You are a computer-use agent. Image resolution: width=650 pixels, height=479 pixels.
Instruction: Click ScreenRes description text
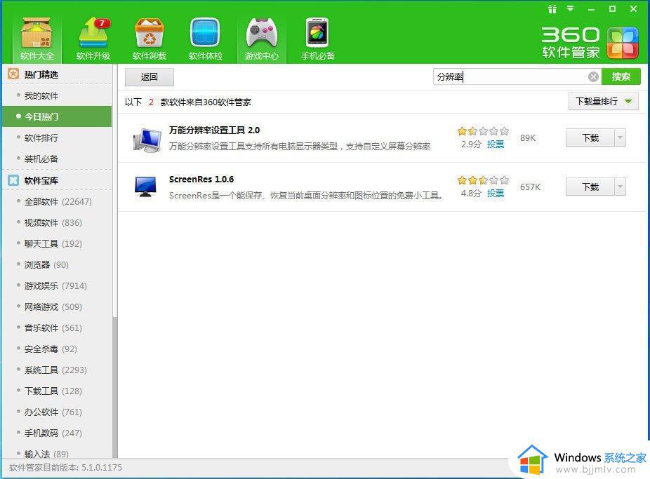click(306, 196)
